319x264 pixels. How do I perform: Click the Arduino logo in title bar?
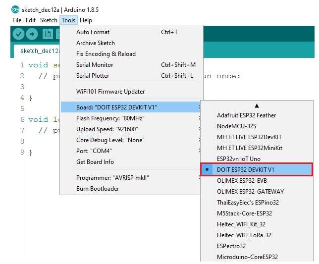[x=15, y=9]
